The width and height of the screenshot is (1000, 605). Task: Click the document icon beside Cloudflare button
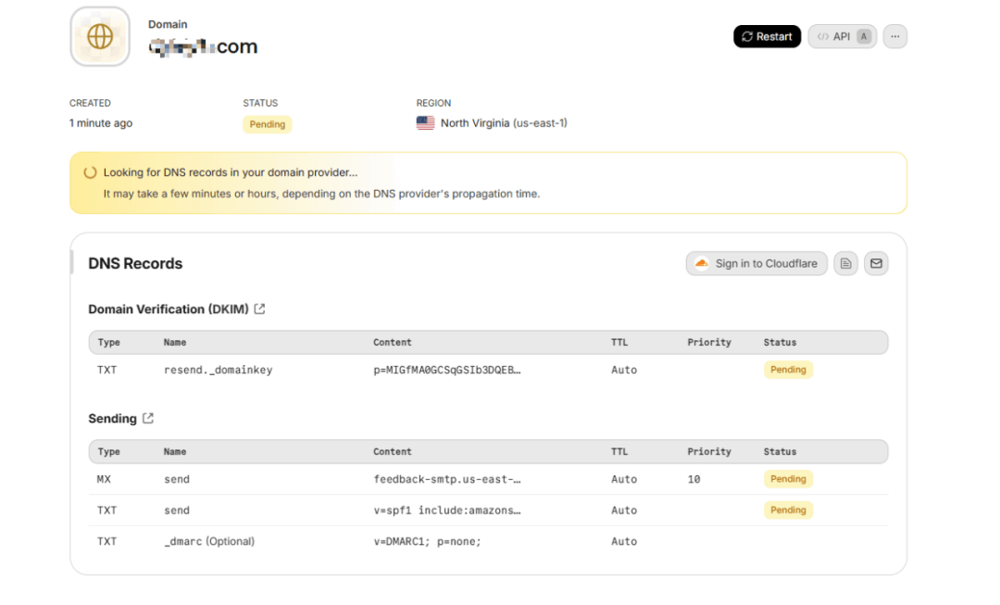click(845, 263)
